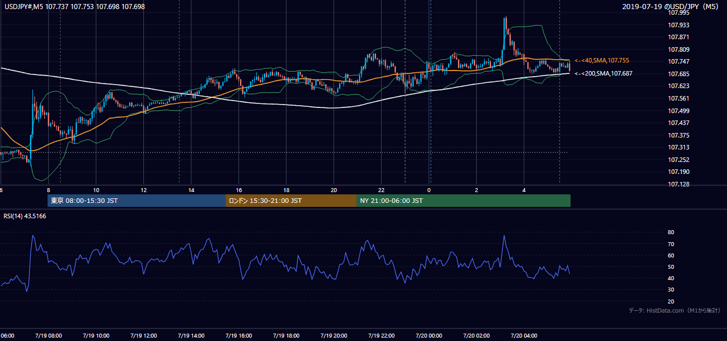Click hour 2 on the price chart time axis

(x=477, y=190)
